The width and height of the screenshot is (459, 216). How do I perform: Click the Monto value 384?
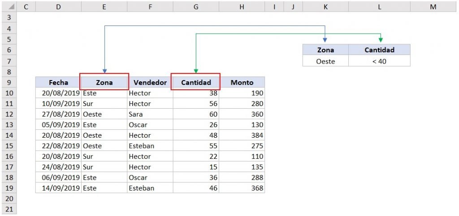(256, 135)
